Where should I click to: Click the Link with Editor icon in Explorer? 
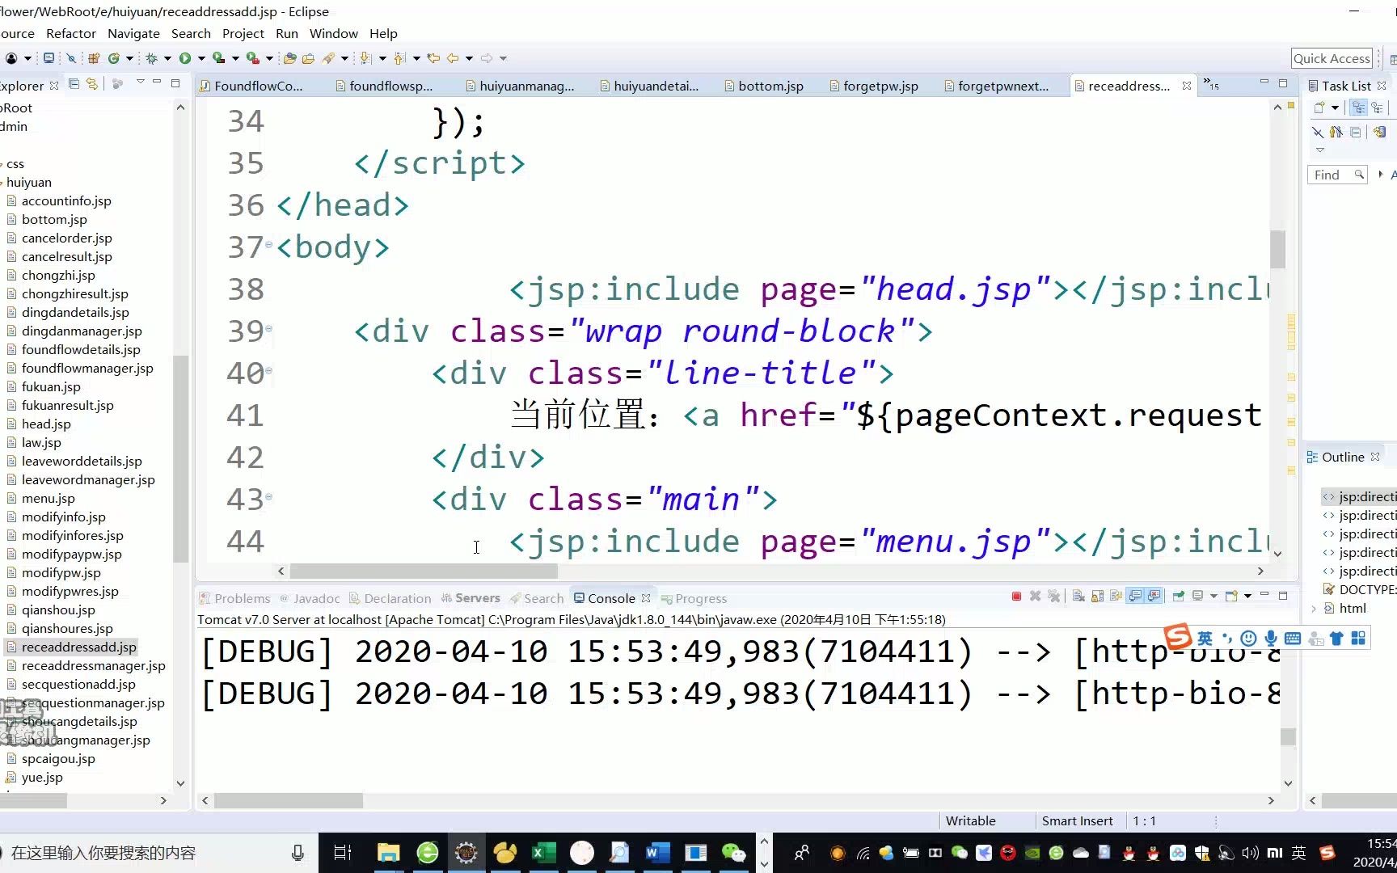[x=92, y=84]
